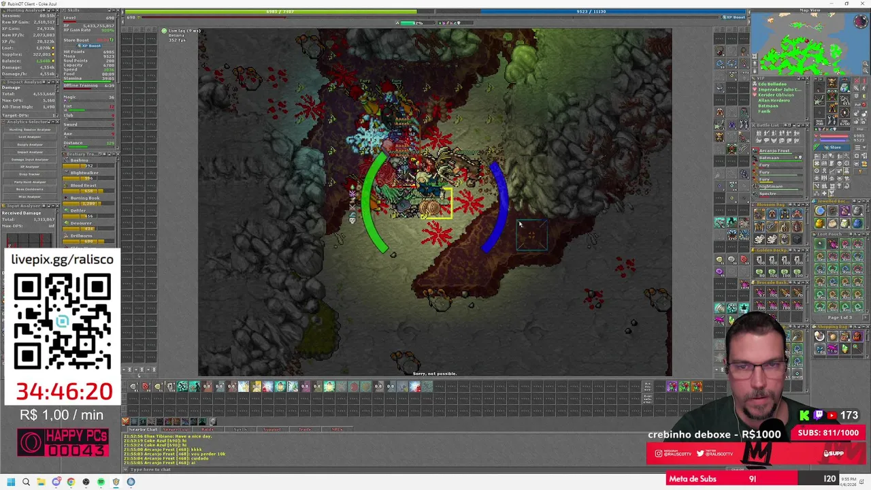This screenshot has height=490, width=871.
Task: Open the Spells chat tab
Action: click(240, 429)
